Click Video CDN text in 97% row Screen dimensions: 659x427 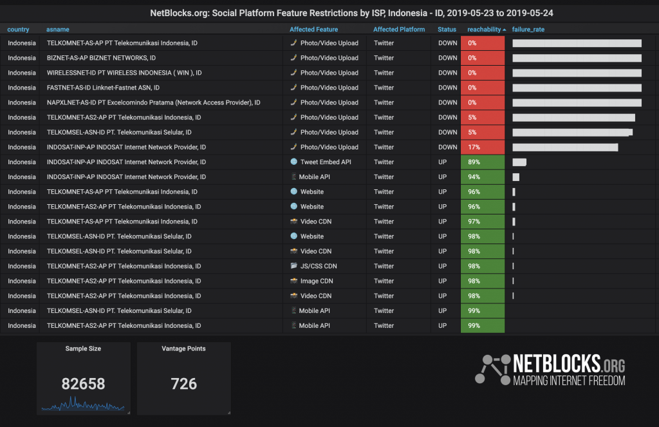point(316,222)
